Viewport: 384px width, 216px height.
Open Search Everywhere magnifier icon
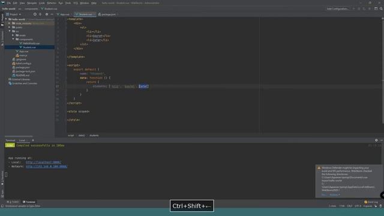[381, 9]
